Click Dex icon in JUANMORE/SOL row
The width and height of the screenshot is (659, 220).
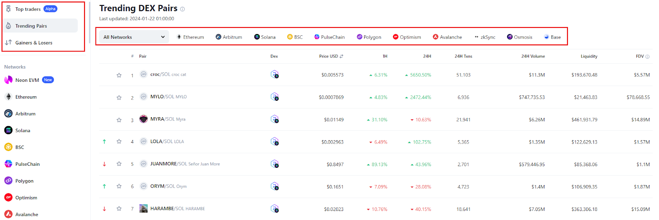click(x=274, y=164)
